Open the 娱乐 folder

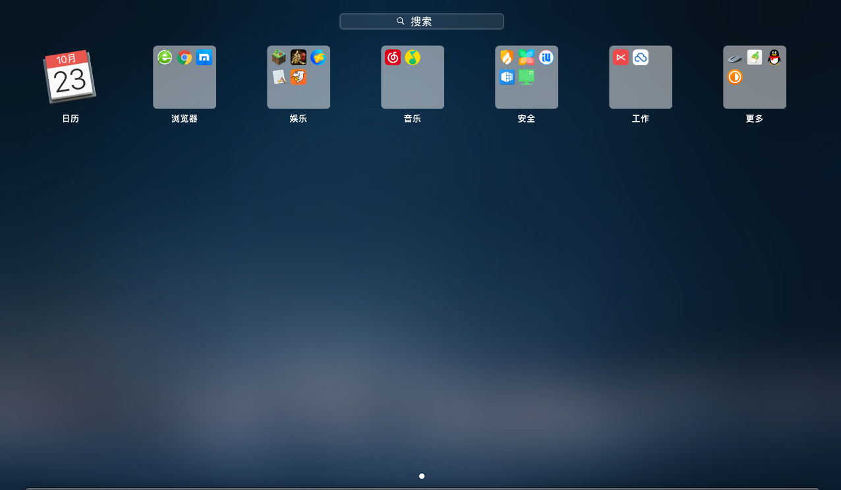299,77
